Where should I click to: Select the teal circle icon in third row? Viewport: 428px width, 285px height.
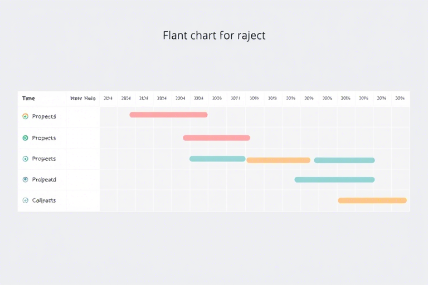[26, 159]
